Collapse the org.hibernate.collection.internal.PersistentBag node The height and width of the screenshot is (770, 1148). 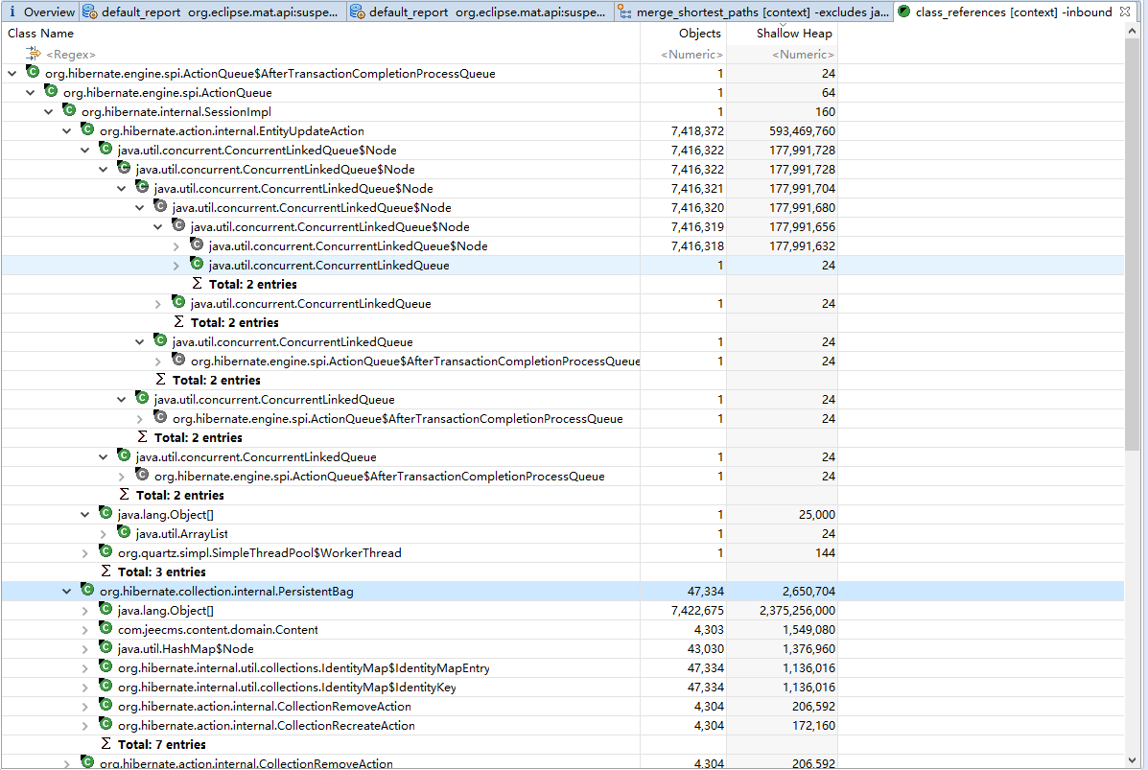point(66,592)
